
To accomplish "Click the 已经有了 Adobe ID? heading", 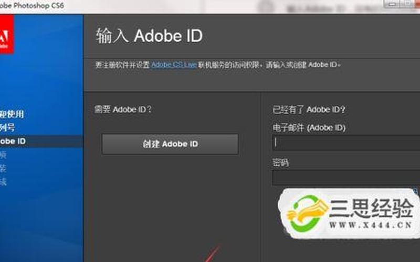I will [x=309, y=110].
